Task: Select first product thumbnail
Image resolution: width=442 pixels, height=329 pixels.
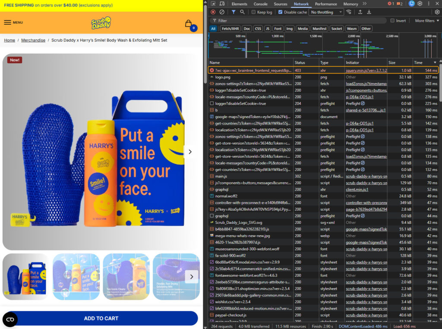Action: [x=26, y=277]
